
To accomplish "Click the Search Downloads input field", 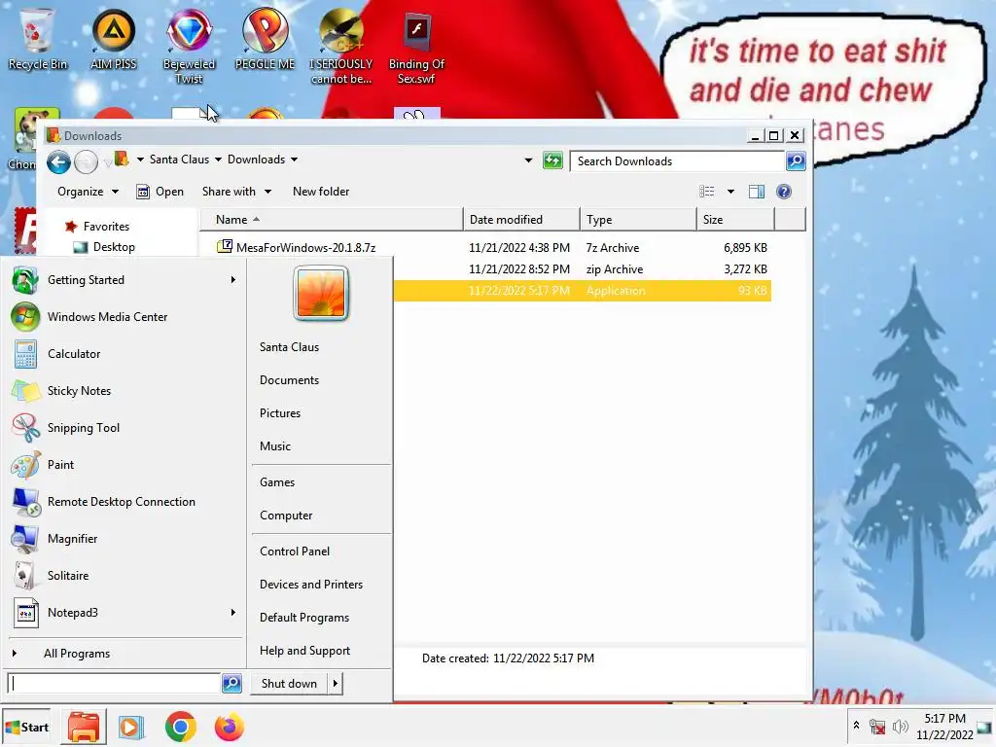I will 677,161.
